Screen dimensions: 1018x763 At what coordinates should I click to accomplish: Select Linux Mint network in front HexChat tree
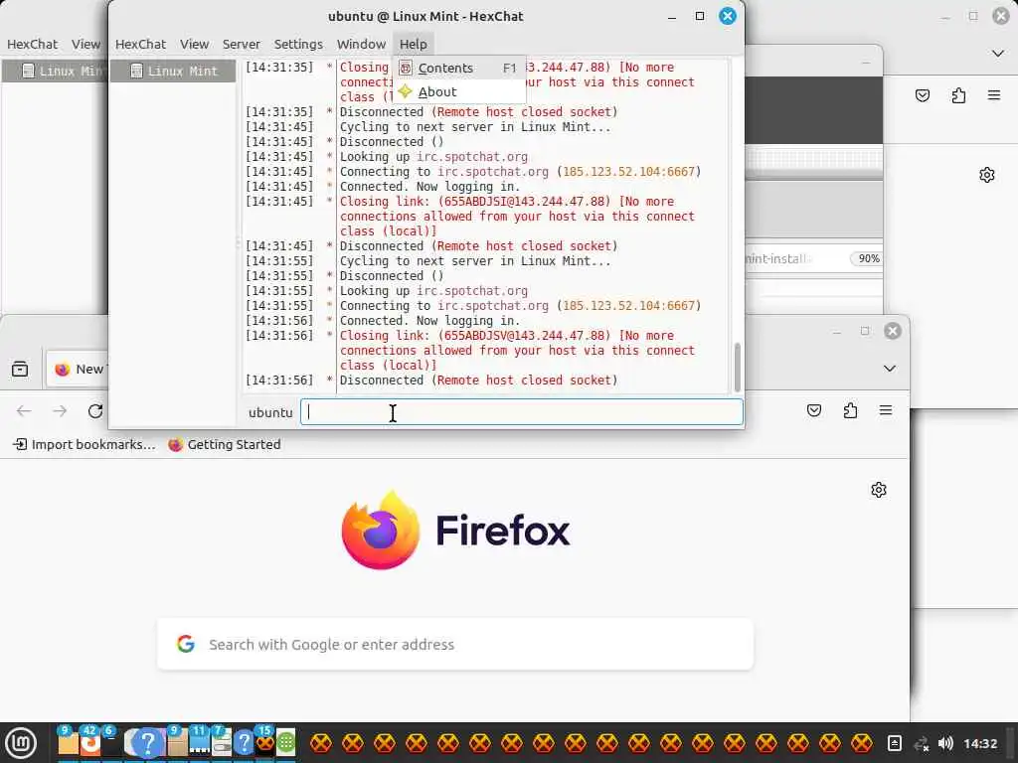click(x=173, y=72)
